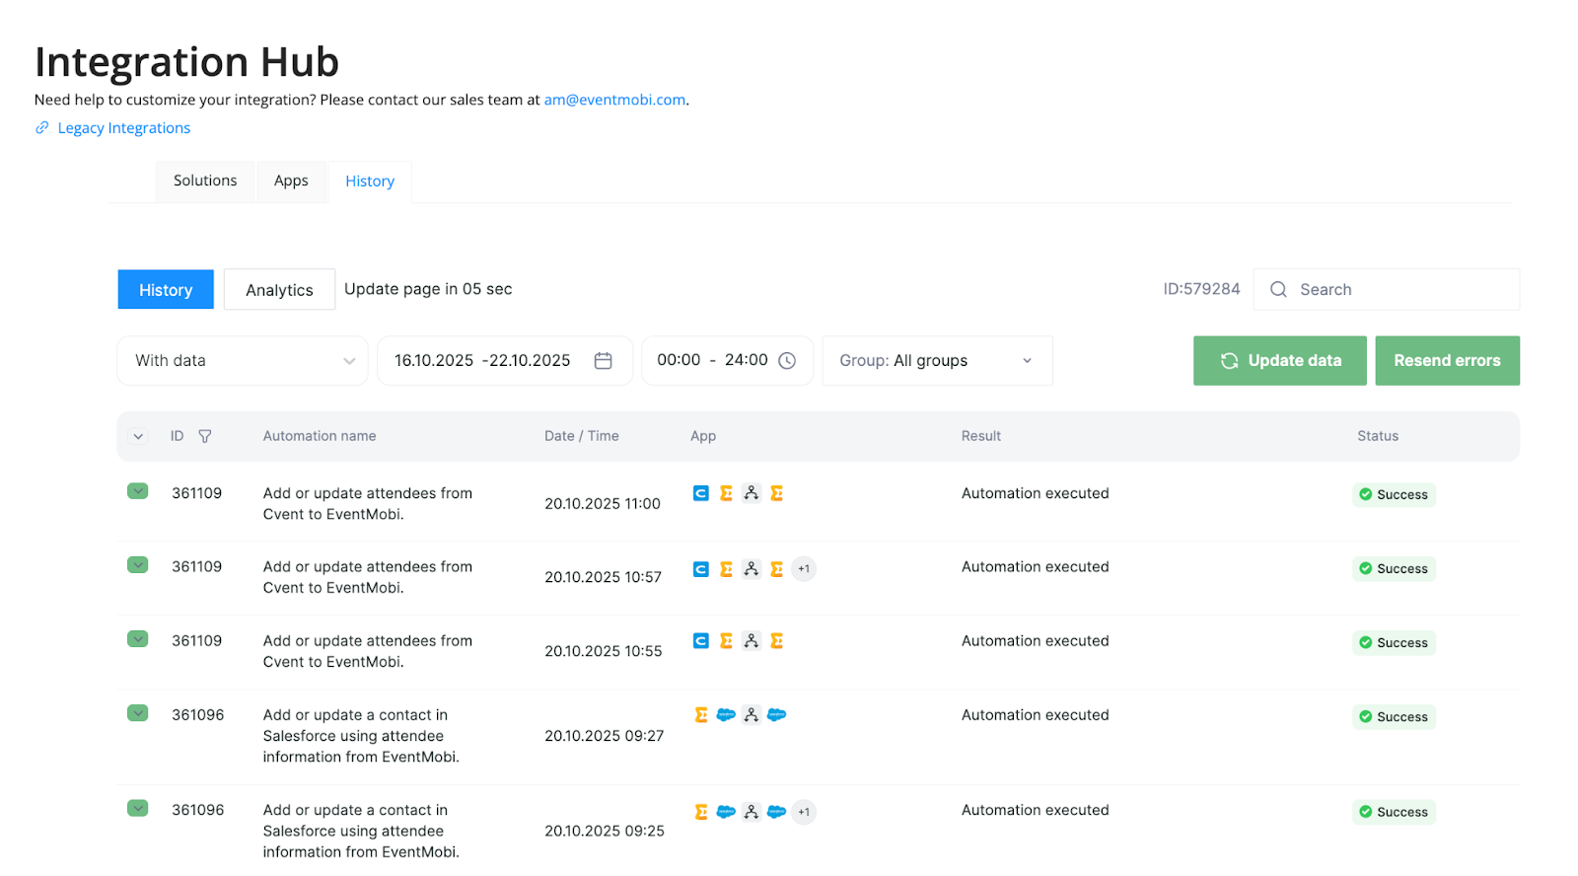1578x876 pixels.
Task: Select the History tab next to Apps
Action: point(370,182)
